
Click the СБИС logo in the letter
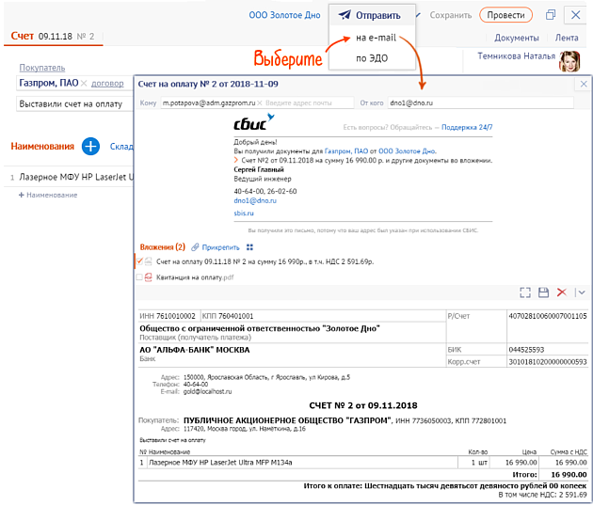254,122
